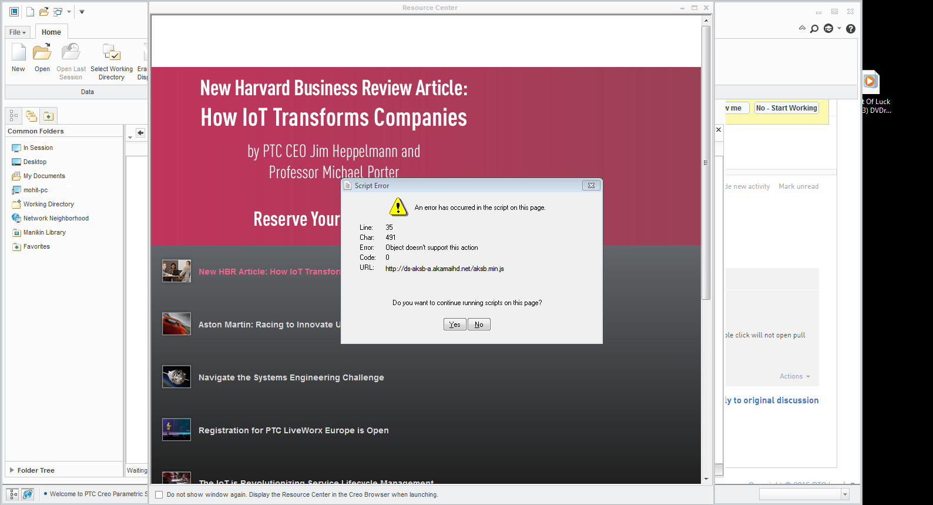Screen dimensions: 933x505
Task: Close the yellow notification bar with X
Action: 719,129
